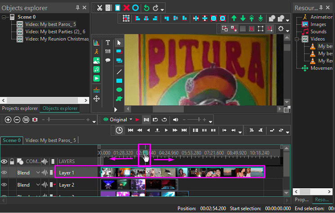Image resolution: width=335 pixels, height=213 pixels.
Task: Switch to Objects explorer tab
Action: [x=60, y=109]
